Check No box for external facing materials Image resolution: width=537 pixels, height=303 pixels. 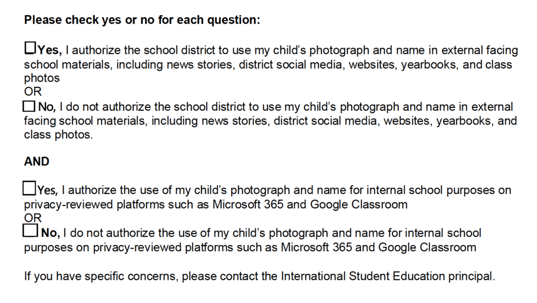coord(29,106)
